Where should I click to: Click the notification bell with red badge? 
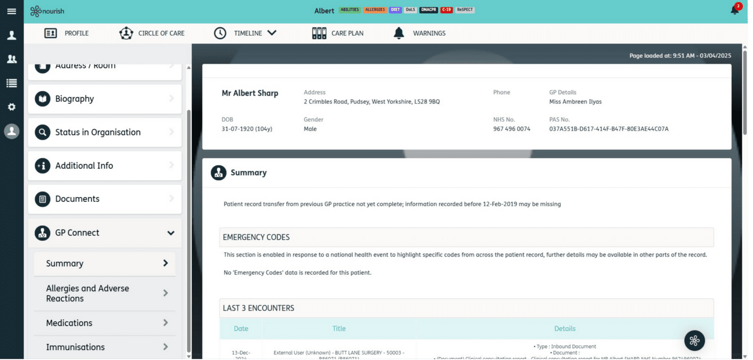(x=734, y=10)
